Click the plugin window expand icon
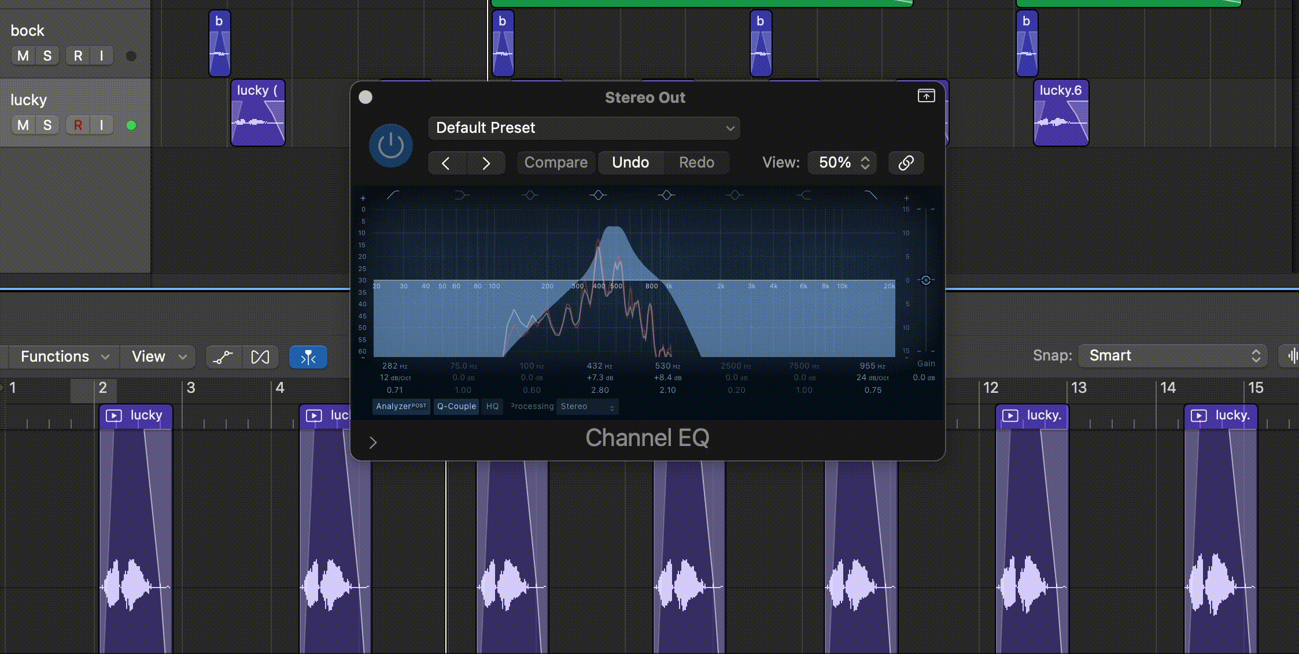Screen dimensions: 1299x654 click(926, 96)
